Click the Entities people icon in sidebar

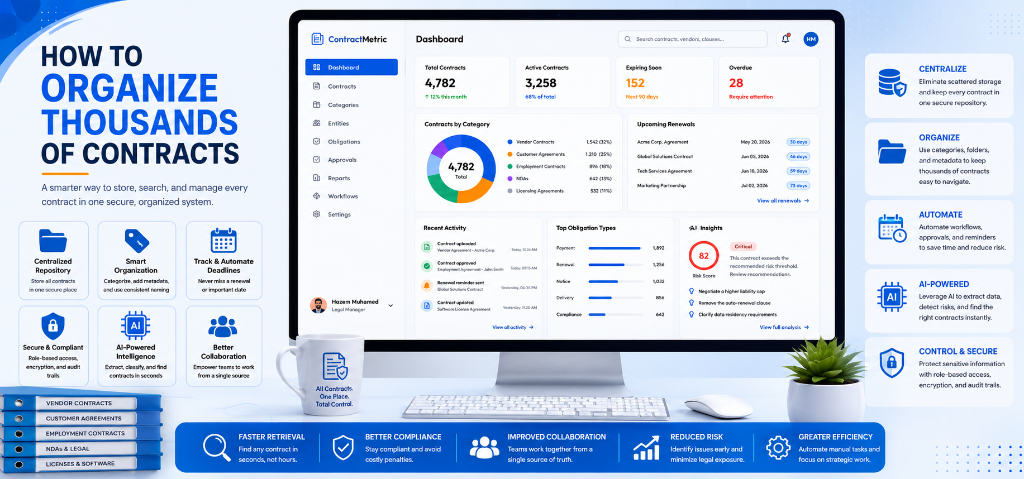(317, 123)
